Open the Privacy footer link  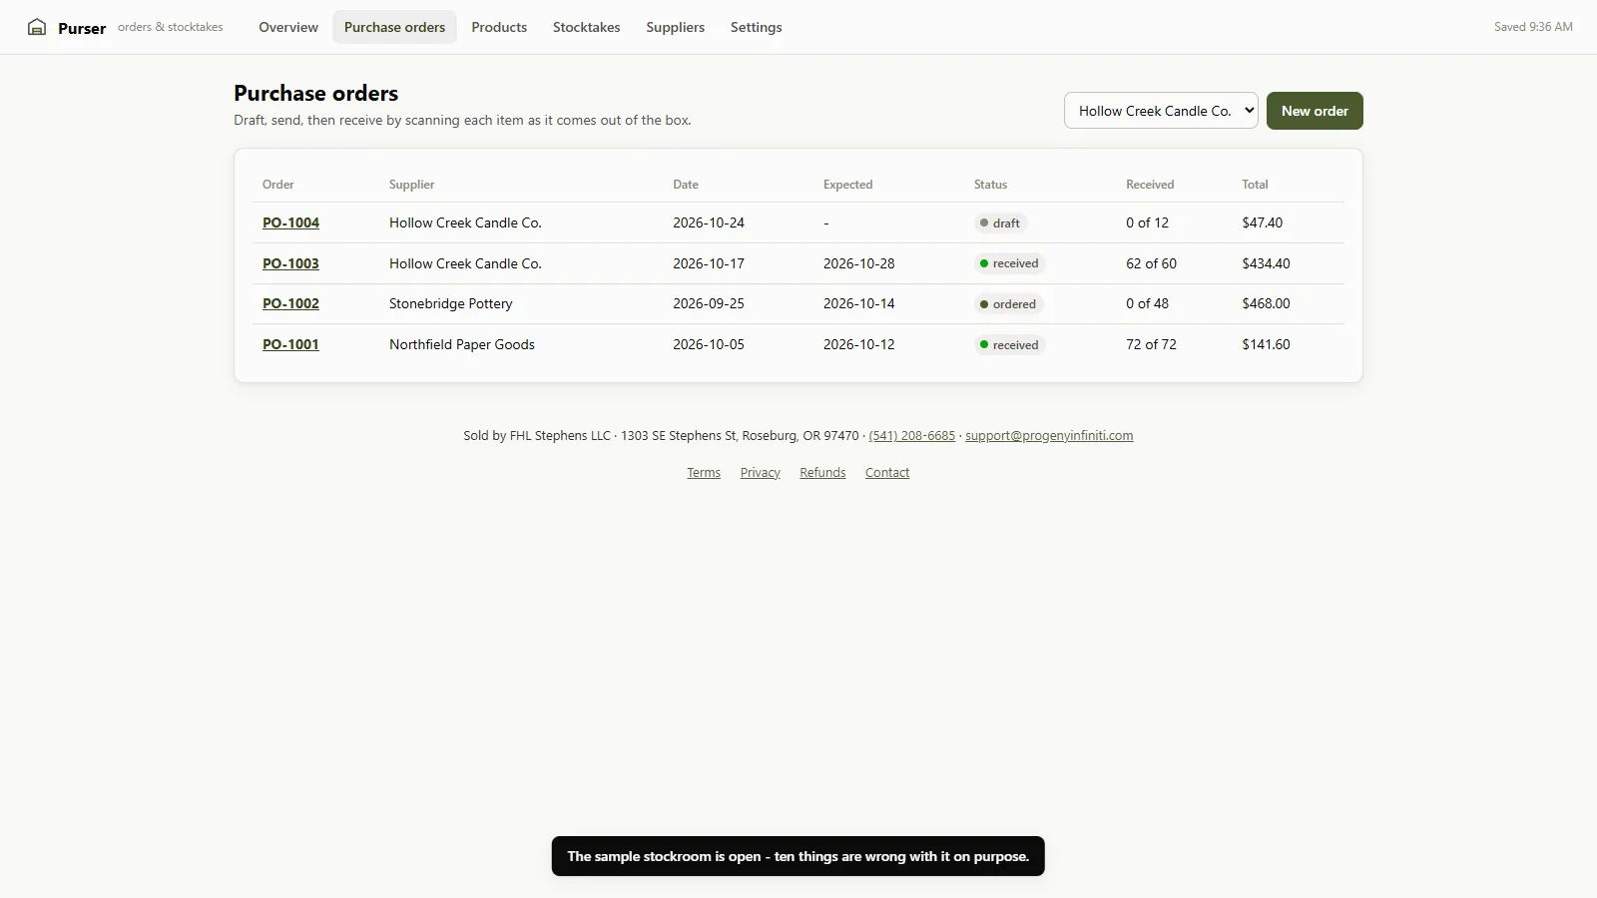click(761, 473)
